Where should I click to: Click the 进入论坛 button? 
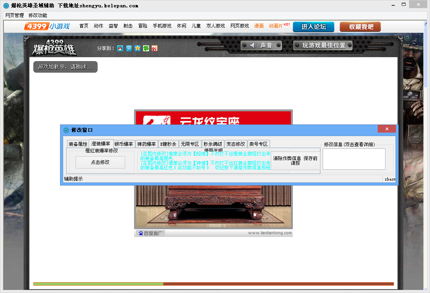pyautogui.click(x=313, y=27)
